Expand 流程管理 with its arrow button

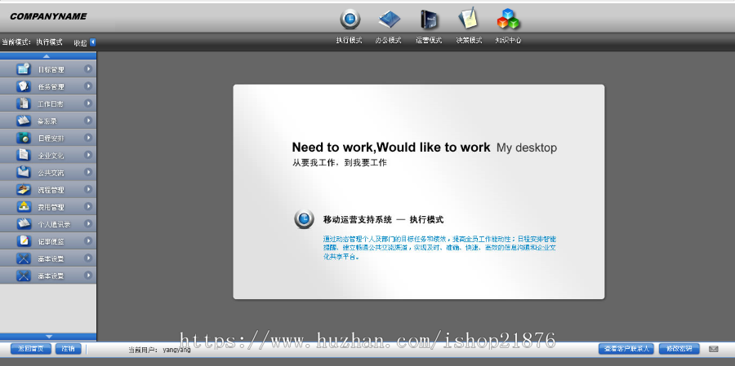click(88, 189)
